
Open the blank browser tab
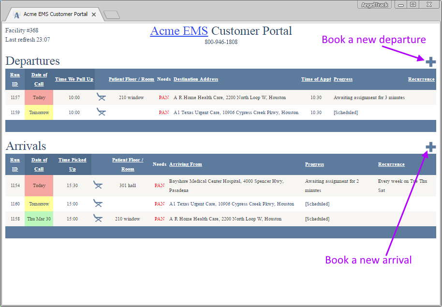(x=111, y=14)
